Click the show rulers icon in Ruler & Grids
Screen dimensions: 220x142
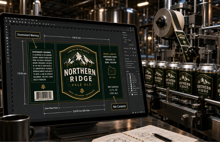(130, 49)
